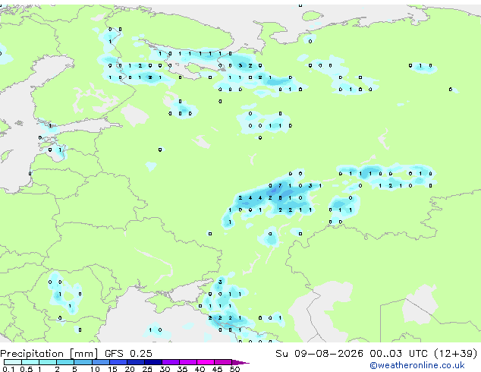Click the weatheronline.co.uk copyright link

coord(417,365)
